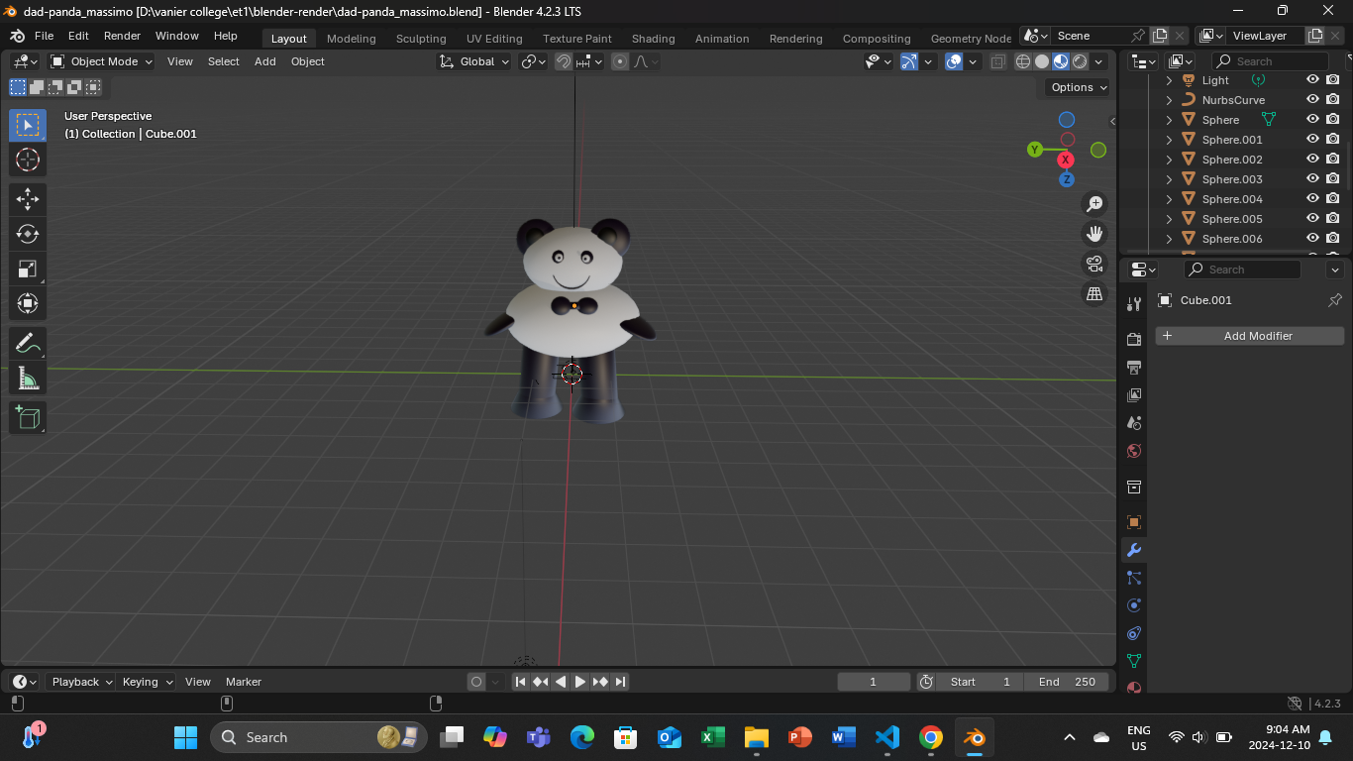The height and width of the screenshot is (761, 1353).
Task: Switch to orthographic grid view icon
Action: [x=1094, y=294]
